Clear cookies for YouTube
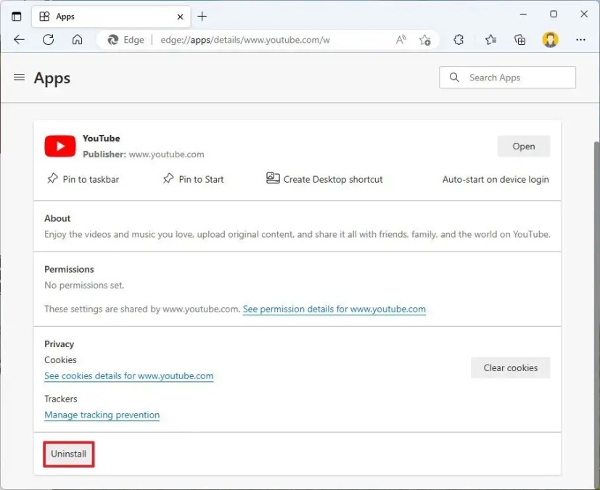The image size is (600, 490). [x=511, y=367]
